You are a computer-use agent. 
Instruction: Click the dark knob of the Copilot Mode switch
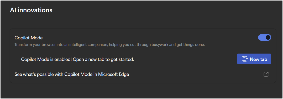[x=268, y=37]
